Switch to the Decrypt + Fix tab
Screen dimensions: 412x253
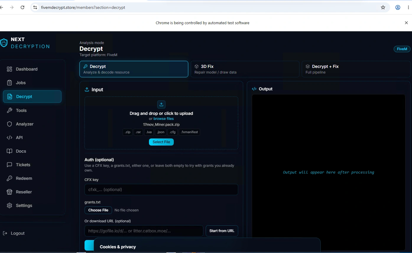pos(356,69)
